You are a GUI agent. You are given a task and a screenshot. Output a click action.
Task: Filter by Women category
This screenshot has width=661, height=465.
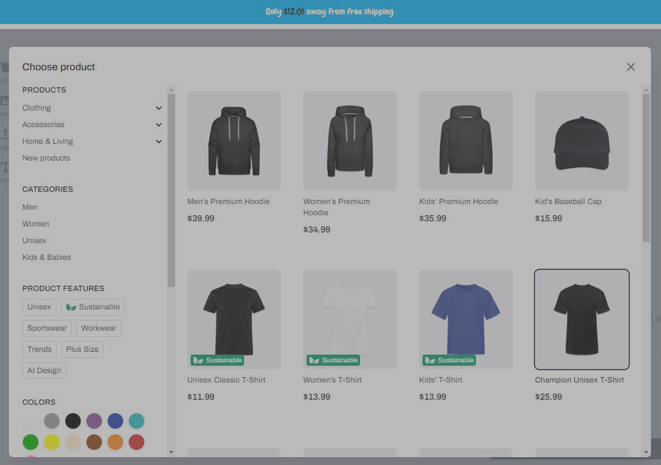point(36,224)
